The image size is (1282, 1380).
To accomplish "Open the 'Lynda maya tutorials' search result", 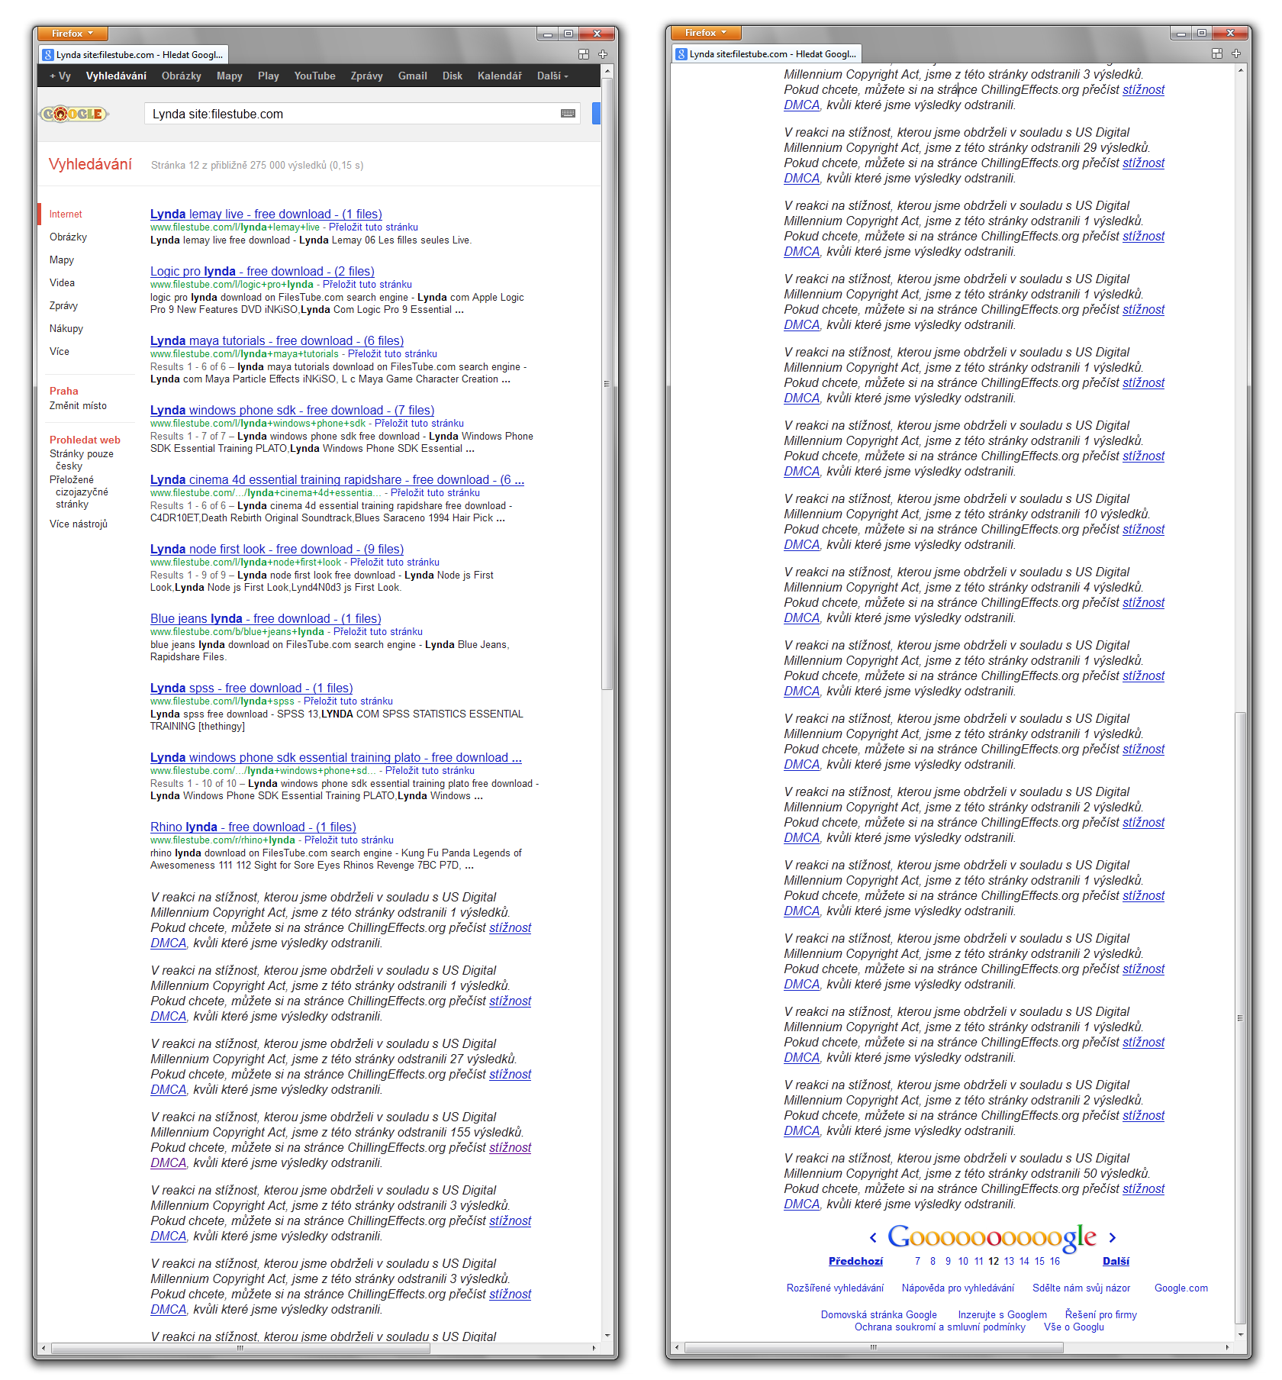I will (x=276, y=340).
